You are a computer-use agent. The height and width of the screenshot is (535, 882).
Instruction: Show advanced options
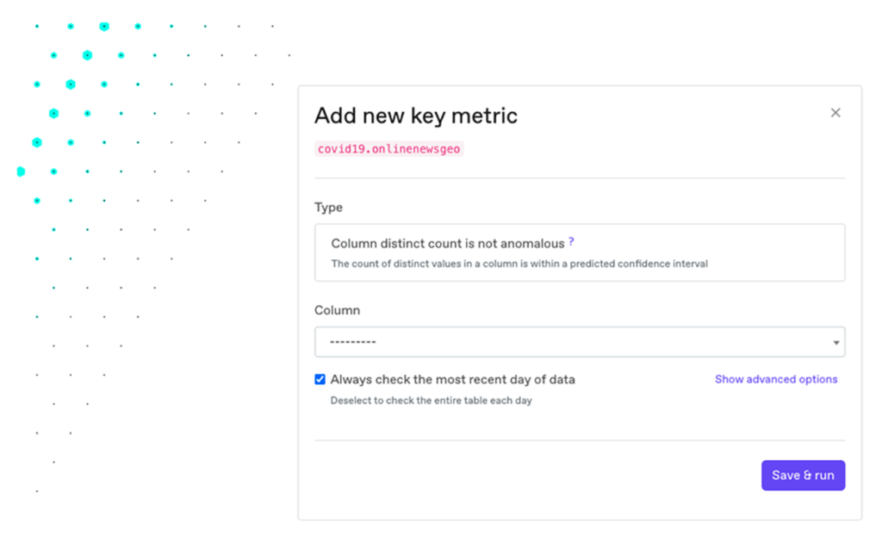tap(775, 379)
